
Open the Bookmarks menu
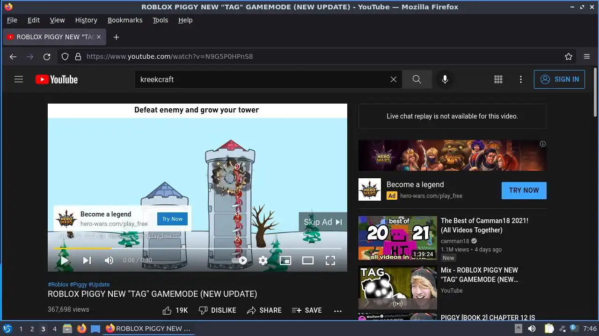pyautogui.click(x=125, y=20)
